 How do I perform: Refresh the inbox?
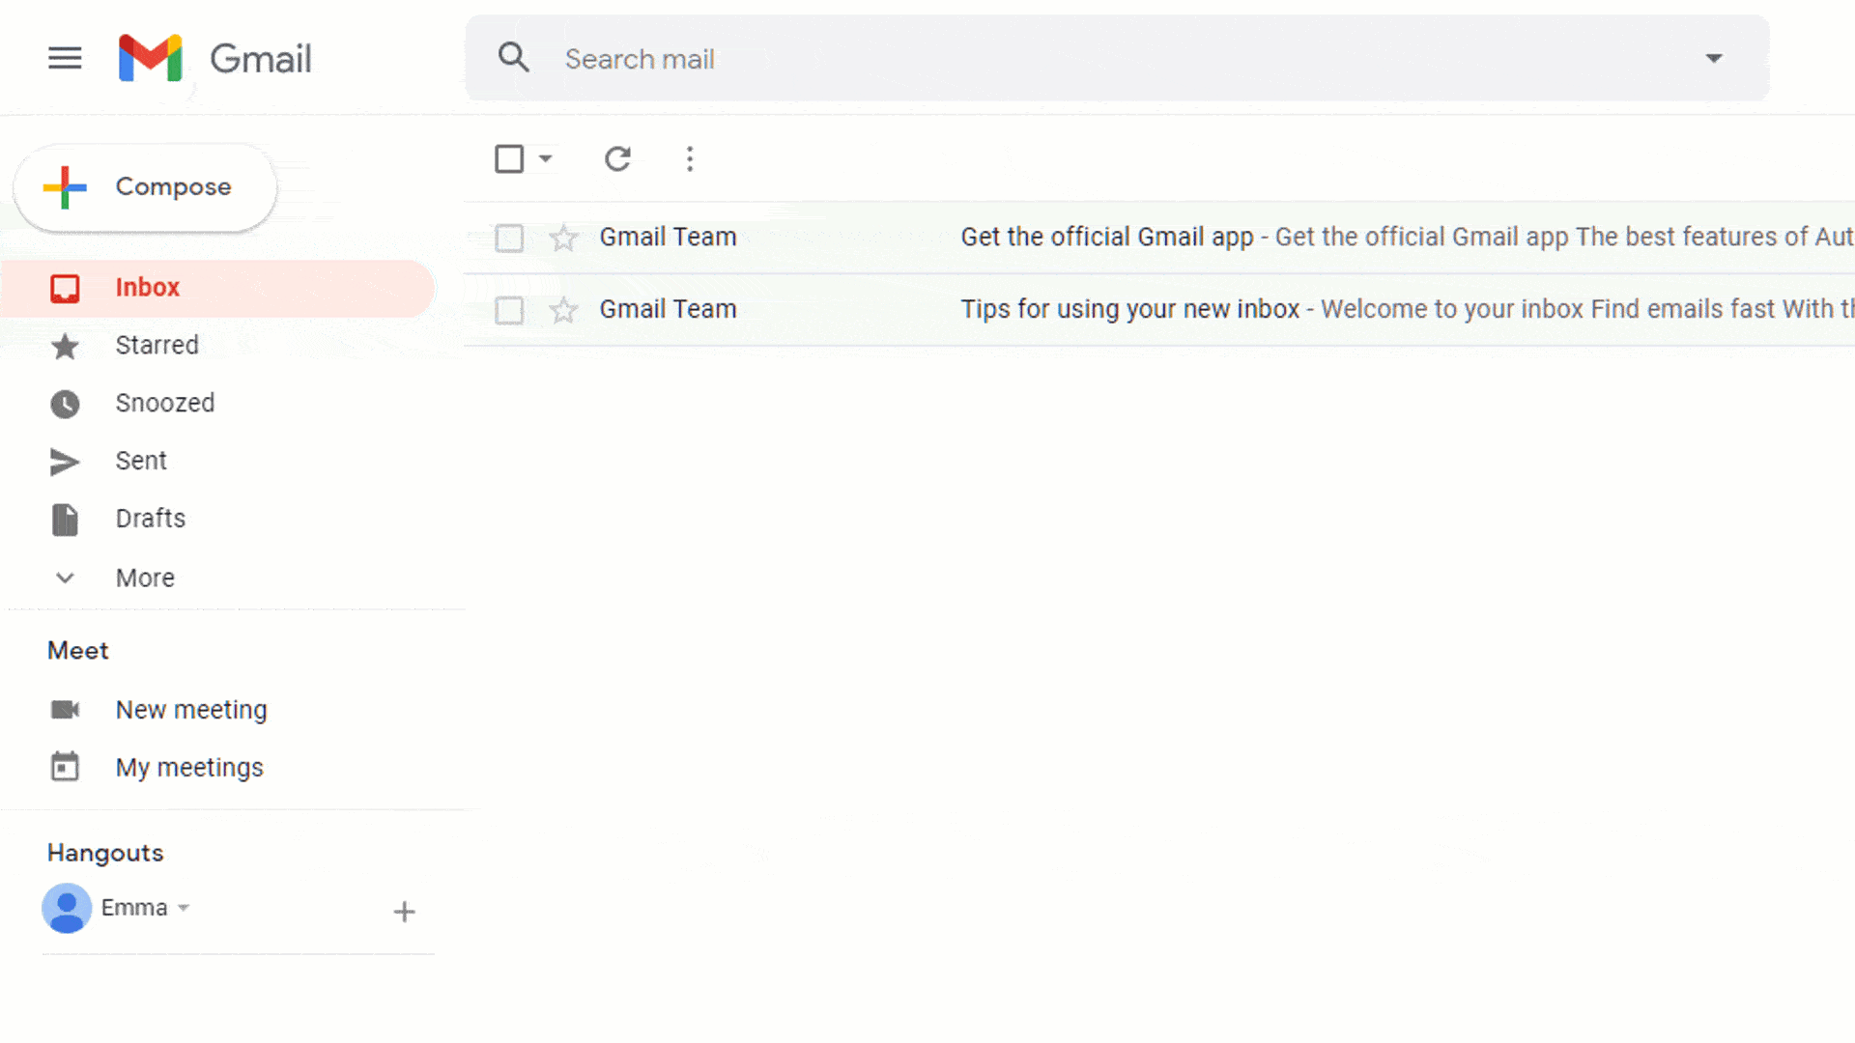coord(617,158)
